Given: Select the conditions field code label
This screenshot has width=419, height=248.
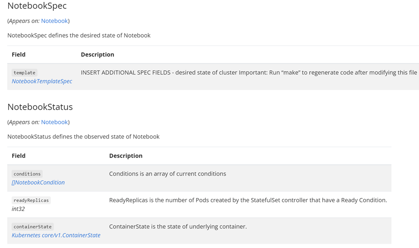Looking at the screenshot, I should coord(27,174).
